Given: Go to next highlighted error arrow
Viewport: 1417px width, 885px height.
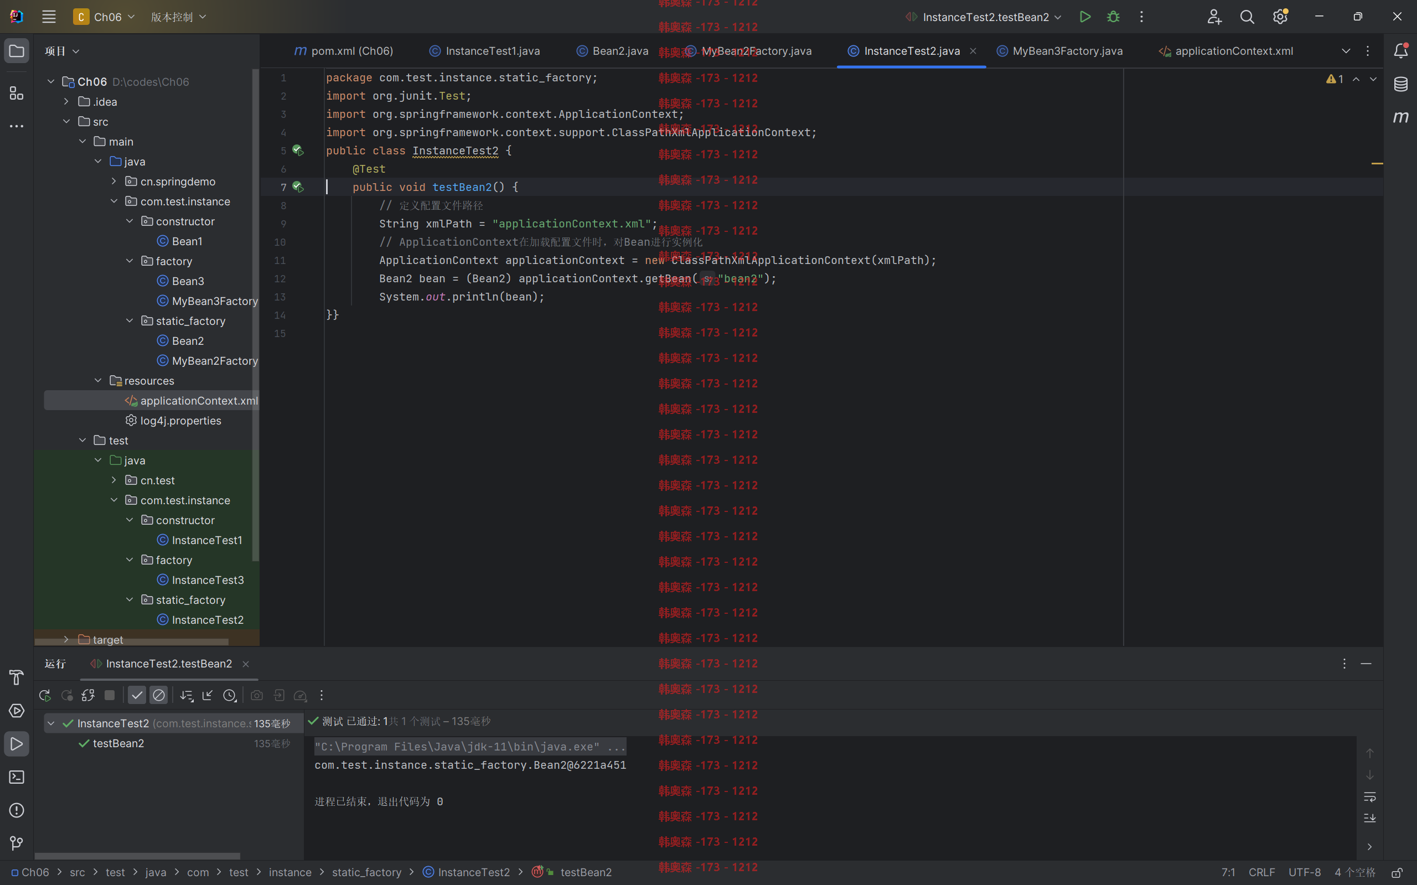Looking at the screenshot, I should pos(1373,79).
